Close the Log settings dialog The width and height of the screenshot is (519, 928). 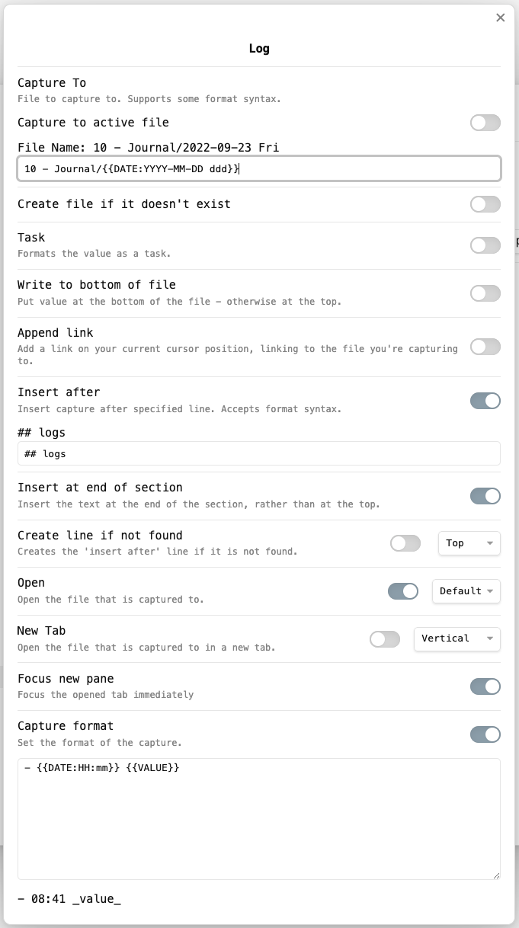point(500,18)
